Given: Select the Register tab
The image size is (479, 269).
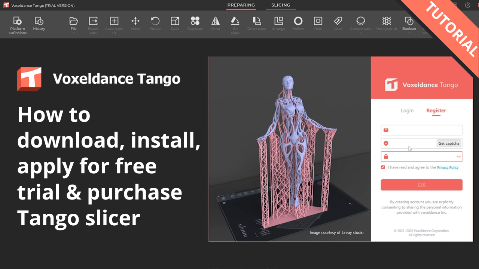Looking at the screenshot, I should tap(436, 111).
